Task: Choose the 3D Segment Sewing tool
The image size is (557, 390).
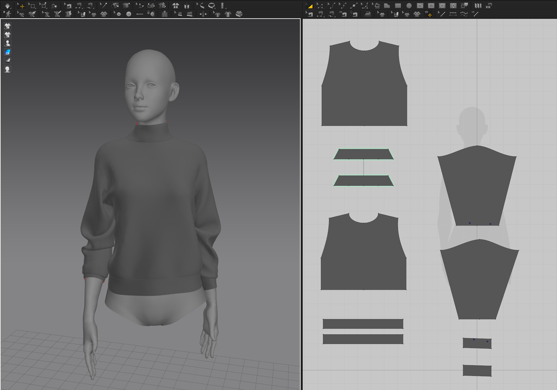Action: pyautogui.click(x=79, y=6)
